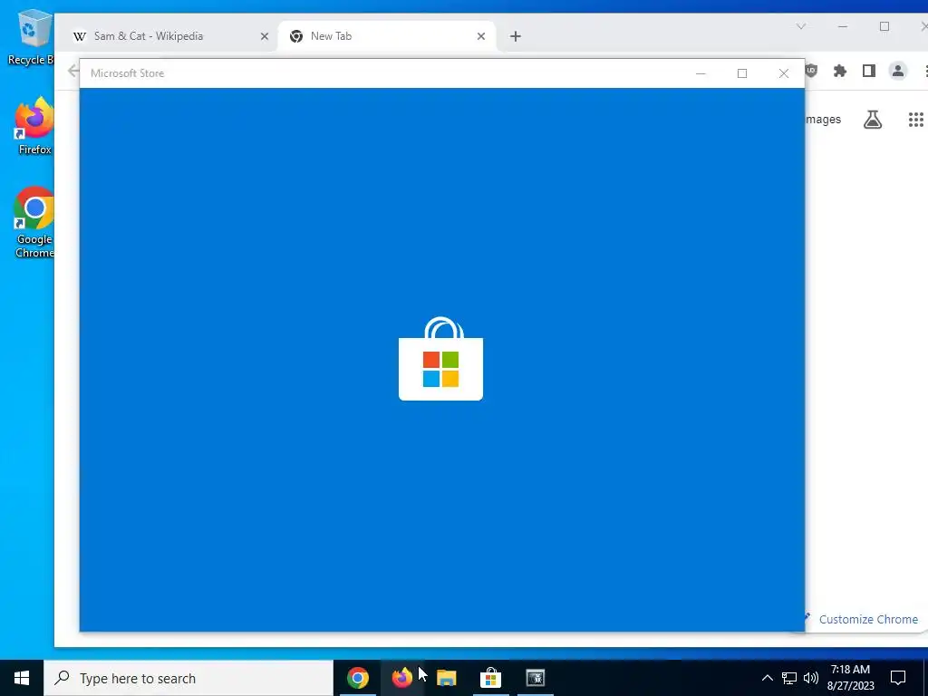The width and height of the screenshot is (928, 696).
Task: Open network status tray icon
Action: coord(789,678)
